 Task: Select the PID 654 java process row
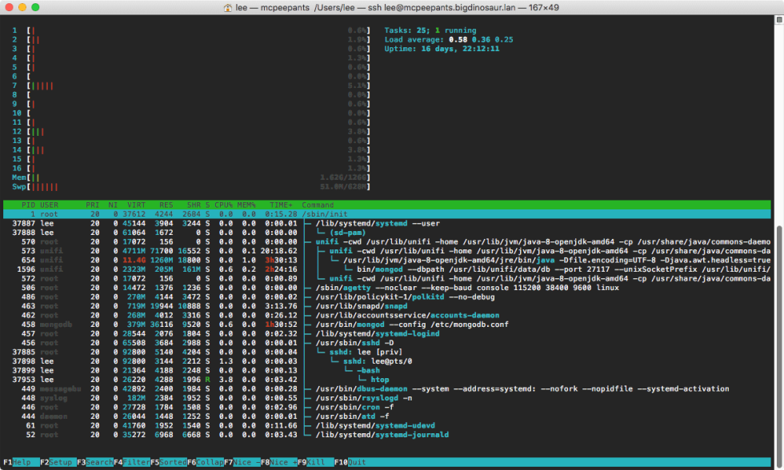[x=387, y=261]
